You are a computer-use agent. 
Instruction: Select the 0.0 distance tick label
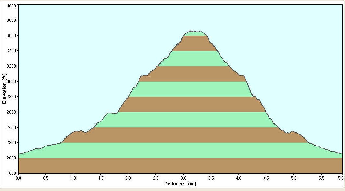point(19,178)
